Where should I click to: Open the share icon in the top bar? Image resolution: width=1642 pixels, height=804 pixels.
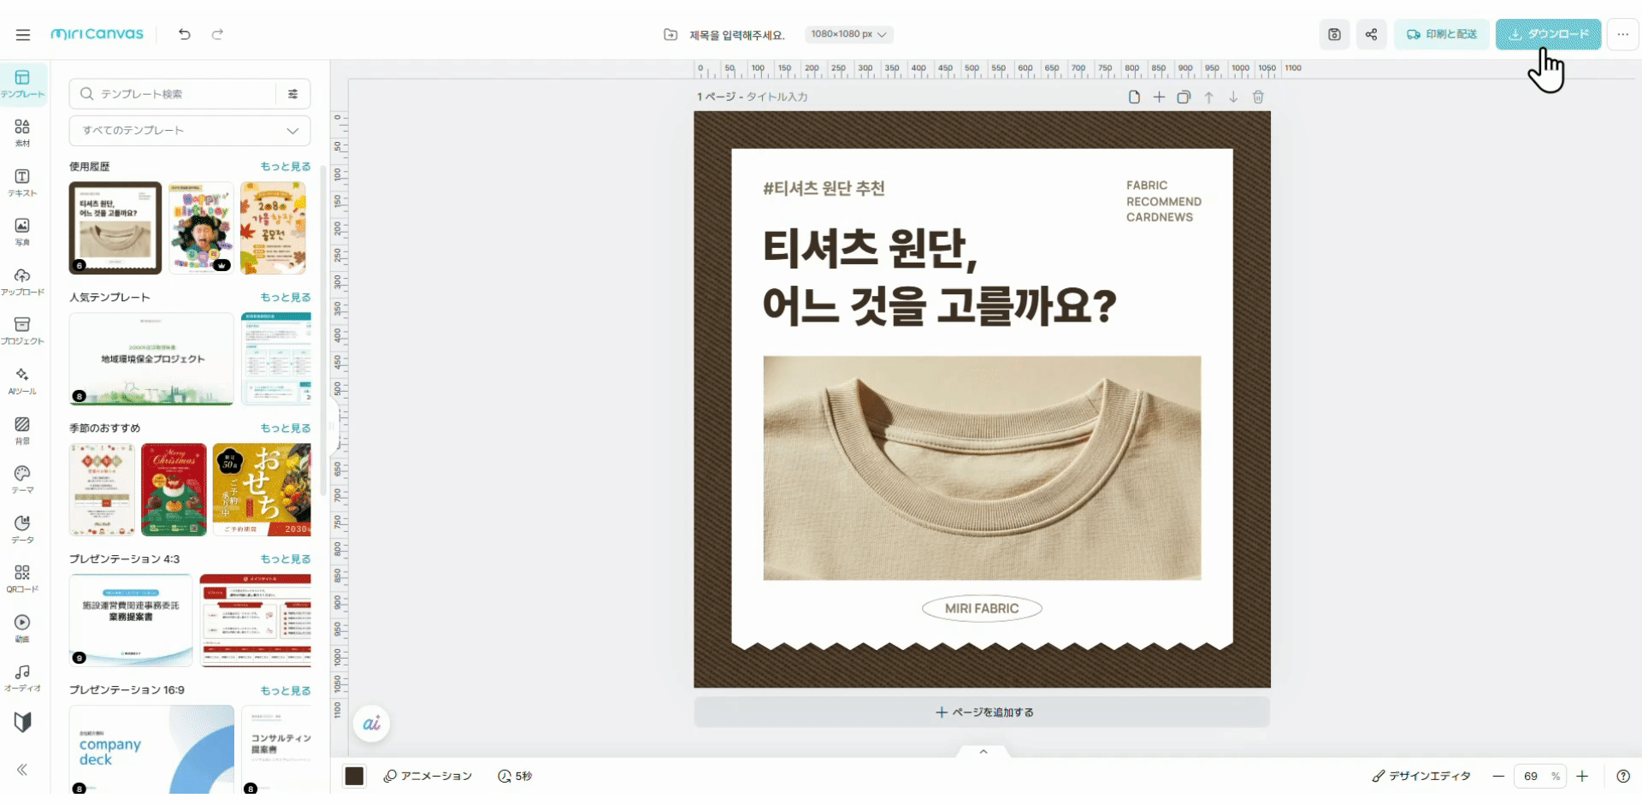[x=1372, y=34]
